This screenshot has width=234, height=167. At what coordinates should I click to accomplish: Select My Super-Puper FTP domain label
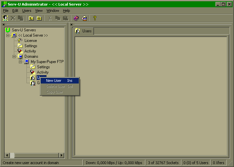[x=47, y=62]
